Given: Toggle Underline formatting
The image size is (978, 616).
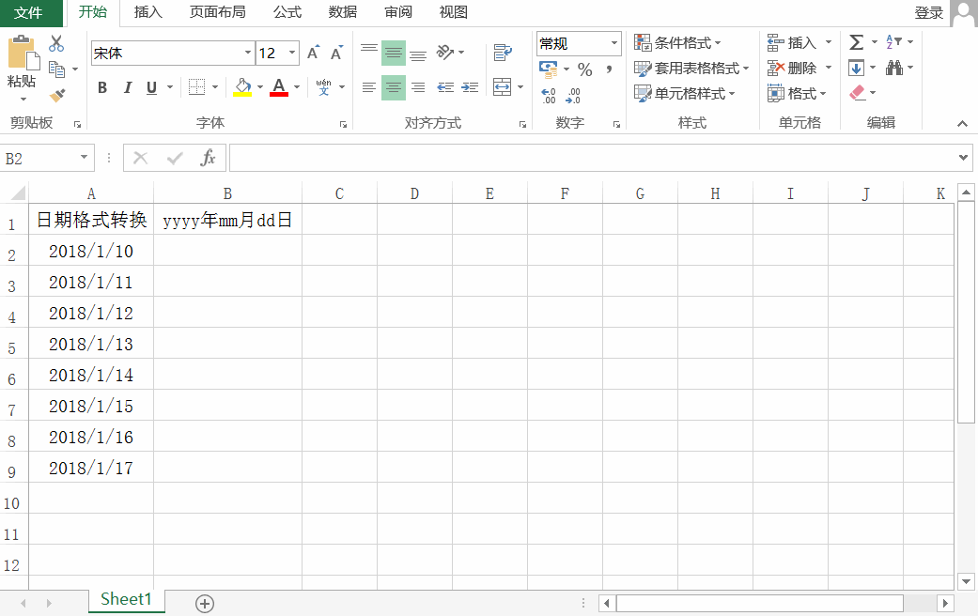Looking at the screenshot, I should (151, 88).
